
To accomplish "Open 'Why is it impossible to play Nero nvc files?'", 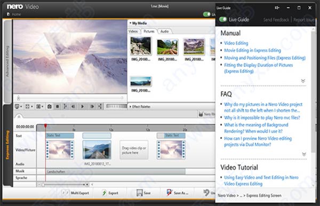I will [262, 117].
